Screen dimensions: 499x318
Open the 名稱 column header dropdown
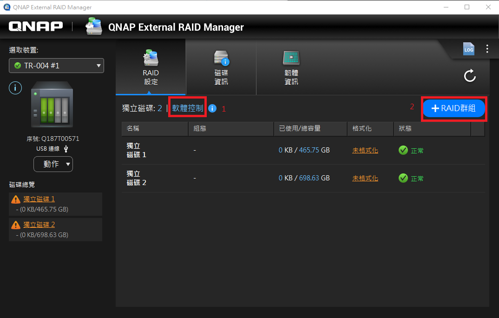(155, 129)
